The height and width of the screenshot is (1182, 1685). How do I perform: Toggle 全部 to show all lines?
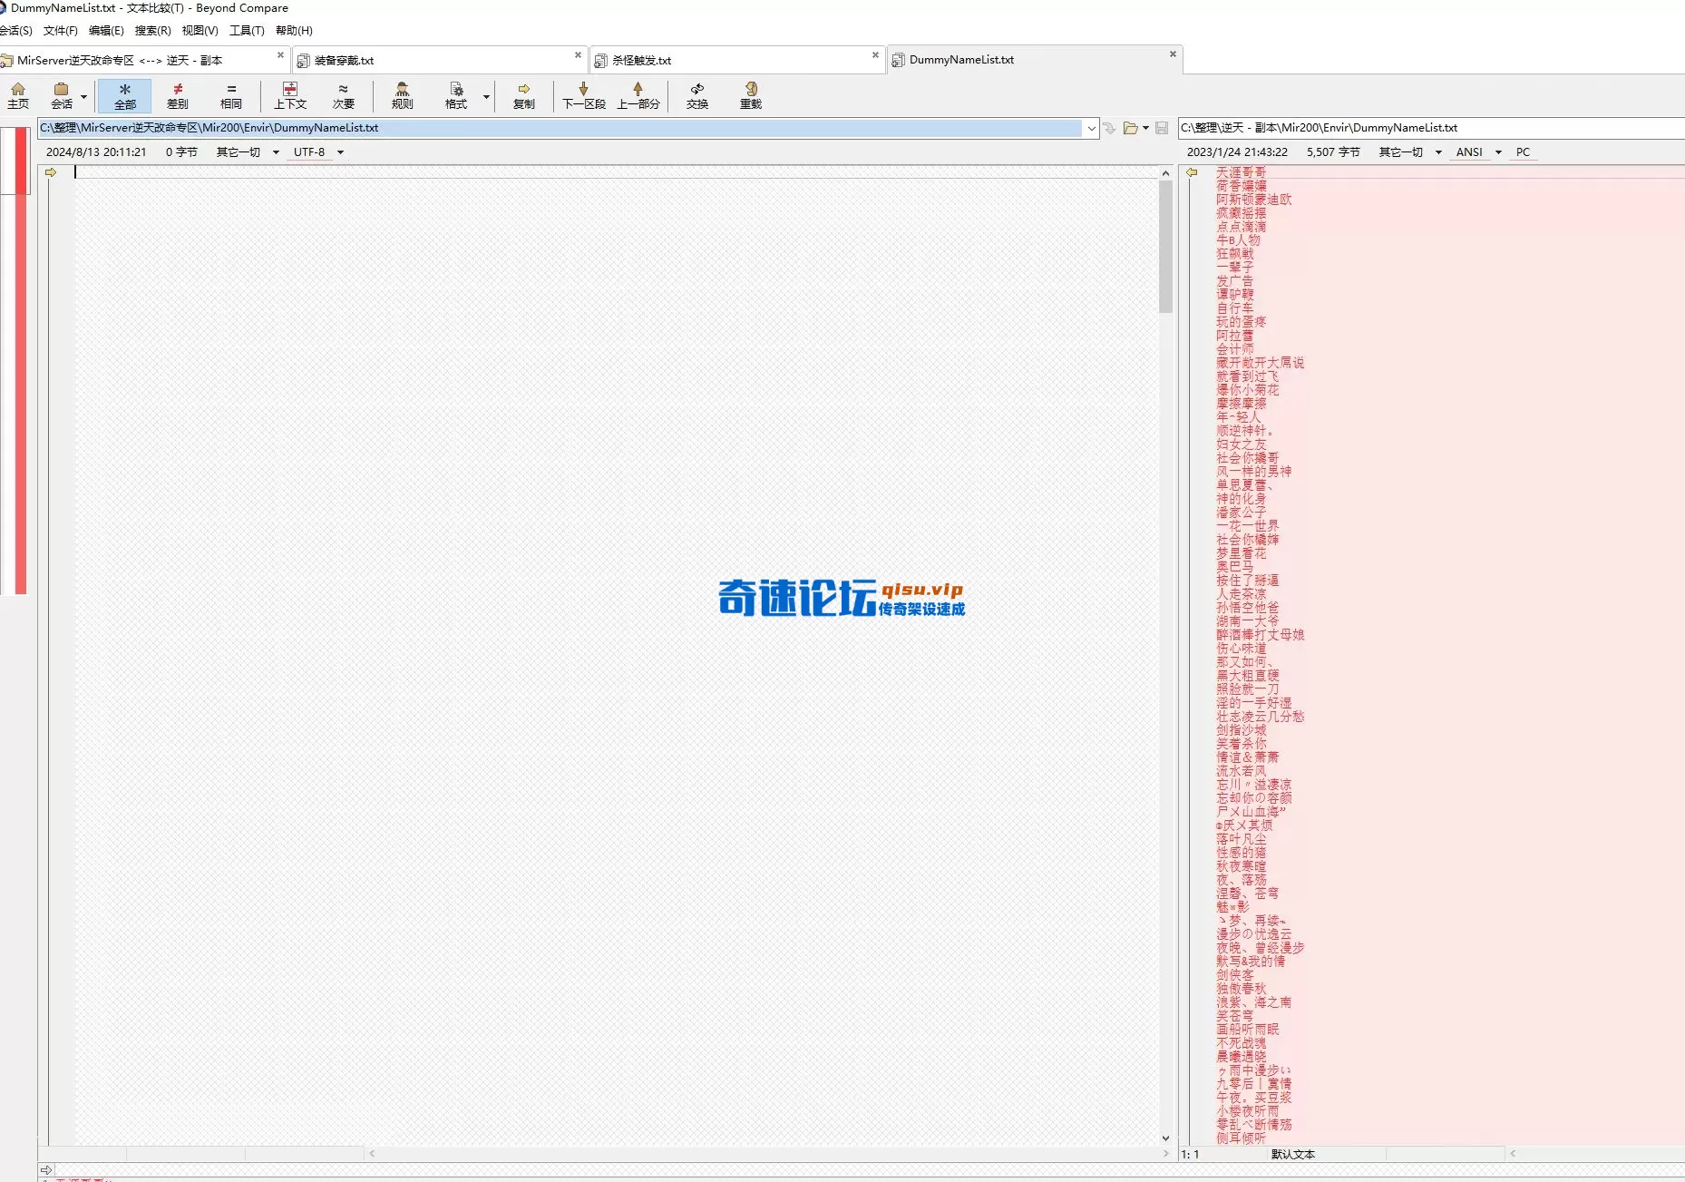coord(124,94)
